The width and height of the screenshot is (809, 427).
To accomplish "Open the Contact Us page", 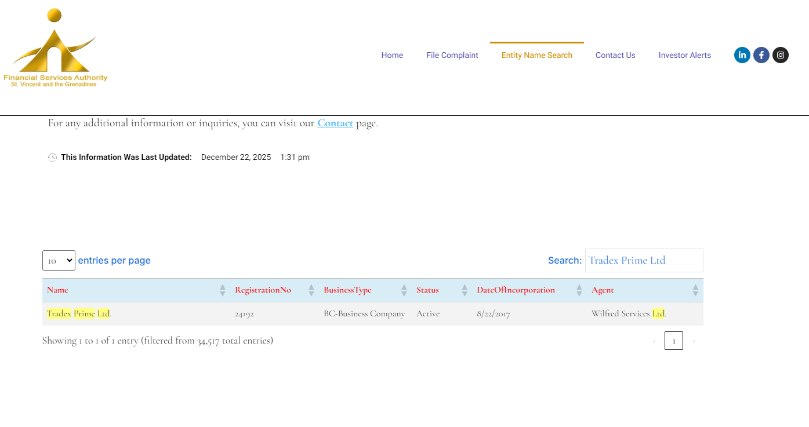I will click(x=615, y=55).
